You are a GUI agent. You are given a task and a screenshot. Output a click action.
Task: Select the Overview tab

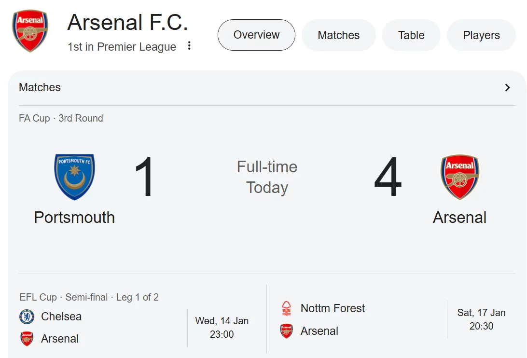(256, 35)
